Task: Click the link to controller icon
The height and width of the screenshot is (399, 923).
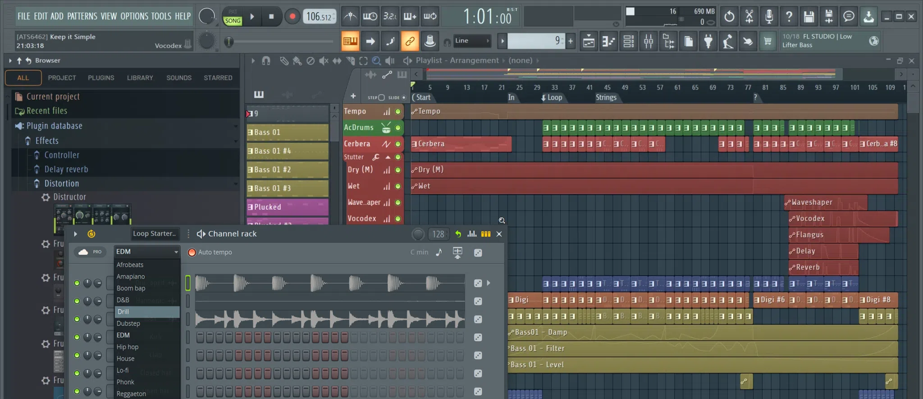Action: coord(410,41)
